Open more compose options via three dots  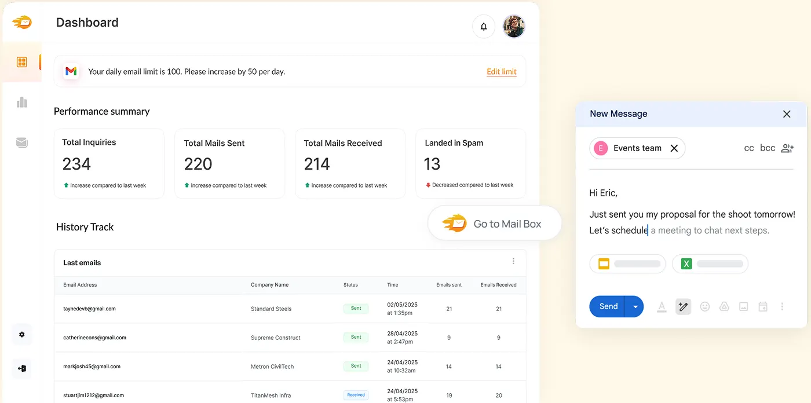coord(783,306)
